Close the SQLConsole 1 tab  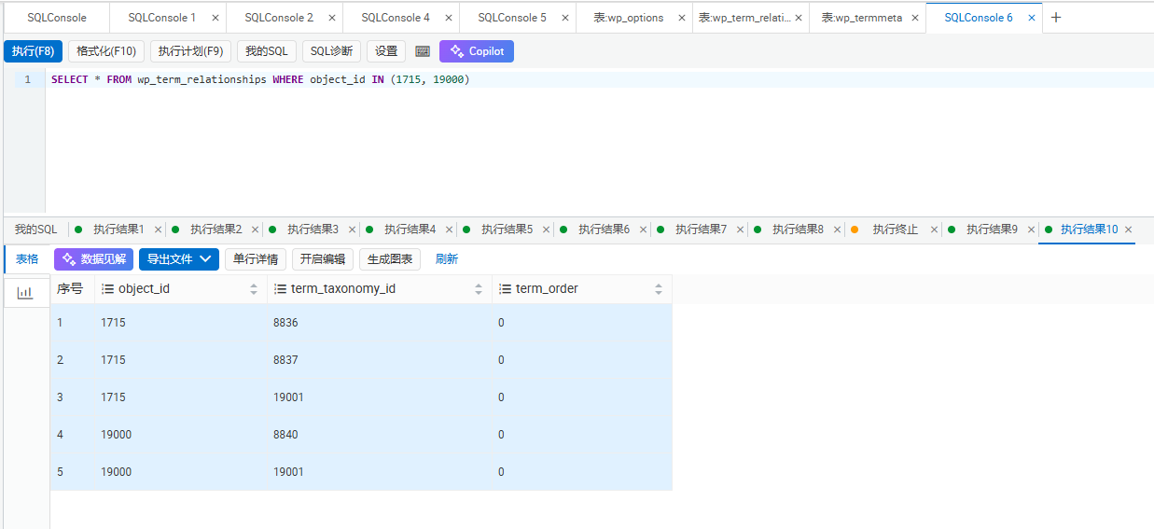pyautogui.click(x=216, y=18)
